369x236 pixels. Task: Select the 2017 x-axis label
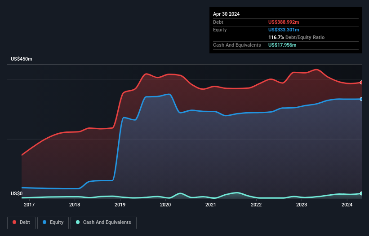pyautogui.click(x=29, y=205)
